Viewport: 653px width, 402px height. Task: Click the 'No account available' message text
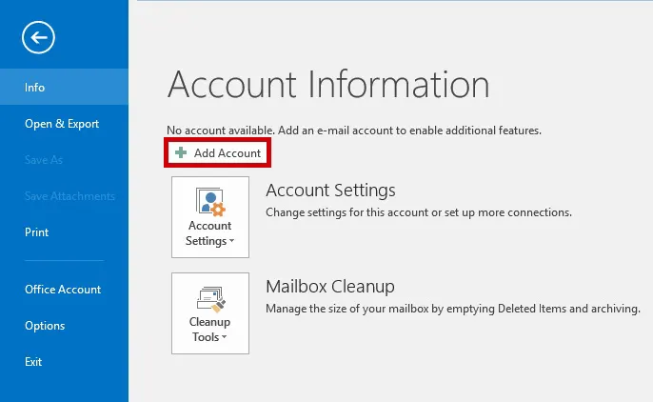click(353, 130)
